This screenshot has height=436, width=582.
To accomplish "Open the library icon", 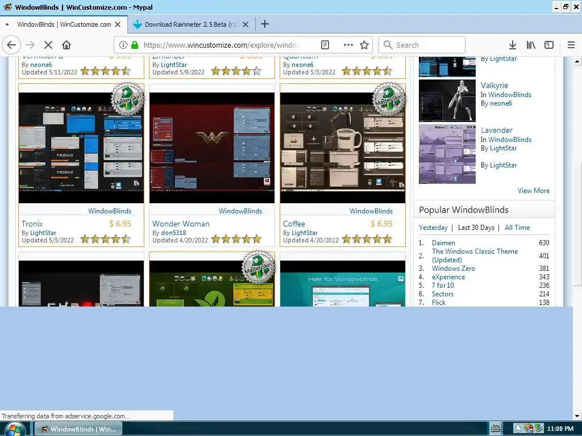I will (531, 45).
